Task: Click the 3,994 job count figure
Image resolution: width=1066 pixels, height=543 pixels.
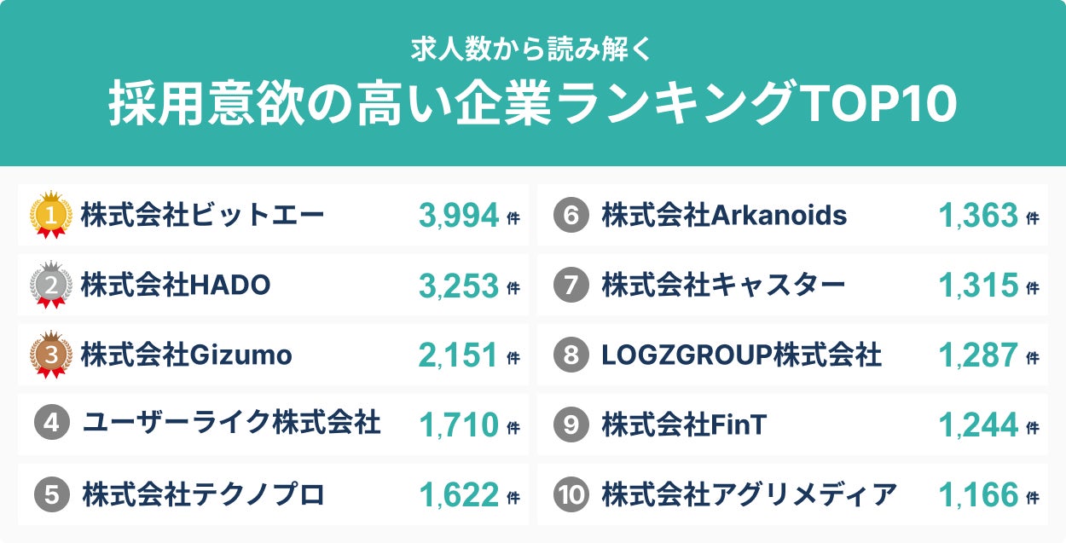Action: (458, 217)
